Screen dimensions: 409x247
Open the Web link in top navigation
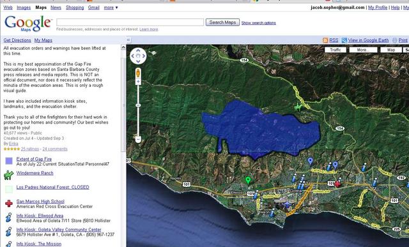click(x=8, y=8)
